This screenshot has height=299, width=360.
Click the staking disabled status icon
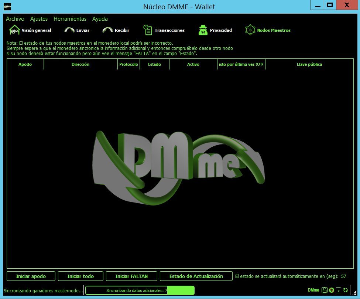coord(331,290)
